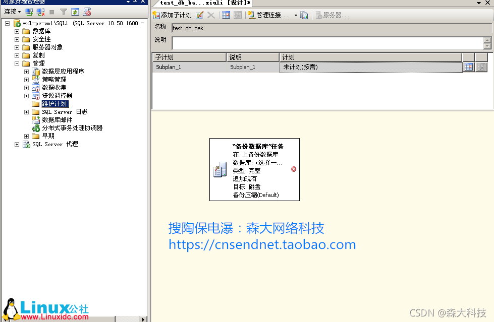The width and height of the screenshot is (494, 322).
Task: Expand the 数据层应用程序 node
Action: coord(26,72)
